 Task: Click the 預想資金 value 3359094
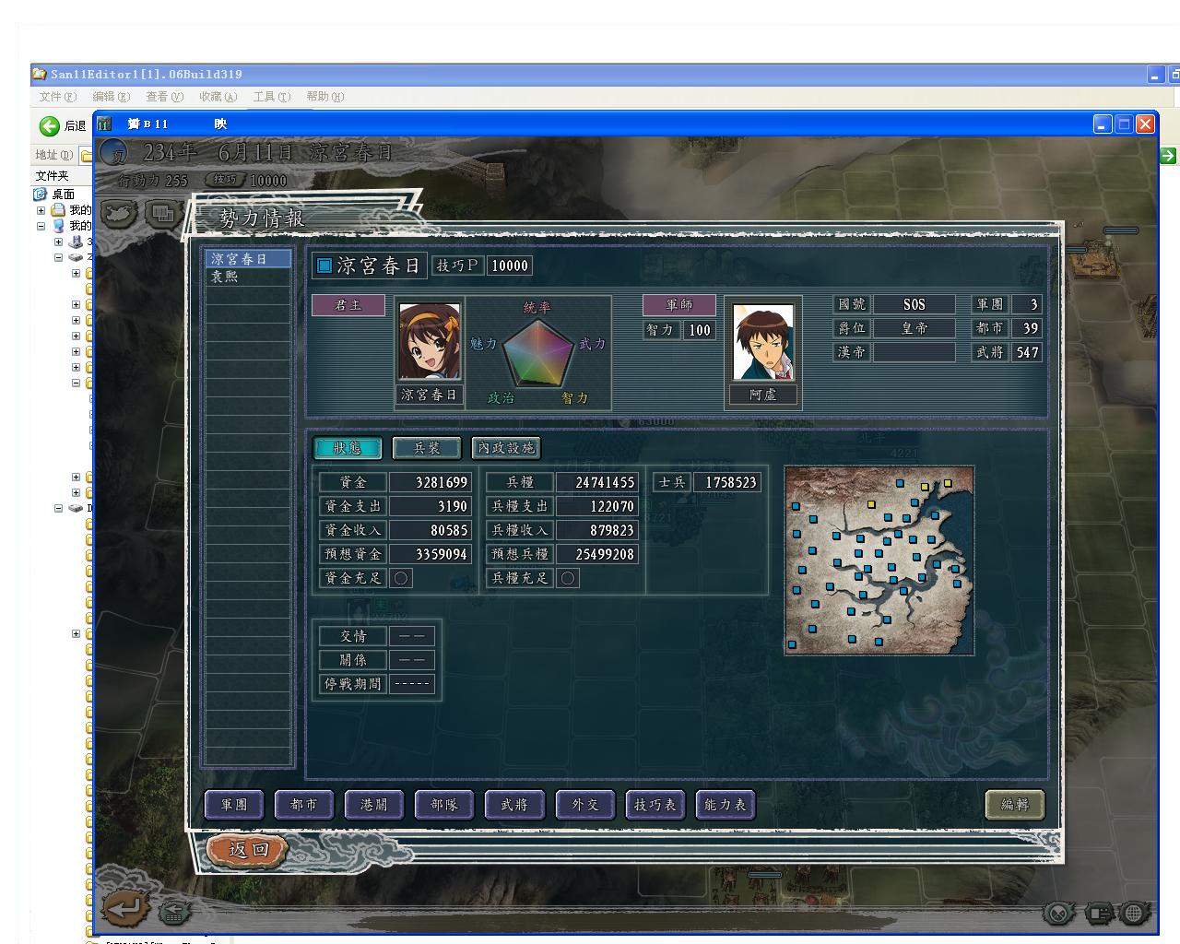point(430,554)
